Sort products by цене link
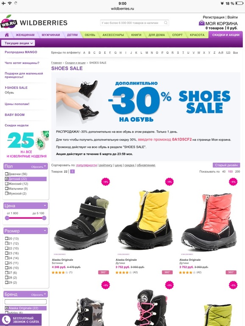Image resolution: width=245 pixels, height=326 pixels. click(x=118, y=165)
